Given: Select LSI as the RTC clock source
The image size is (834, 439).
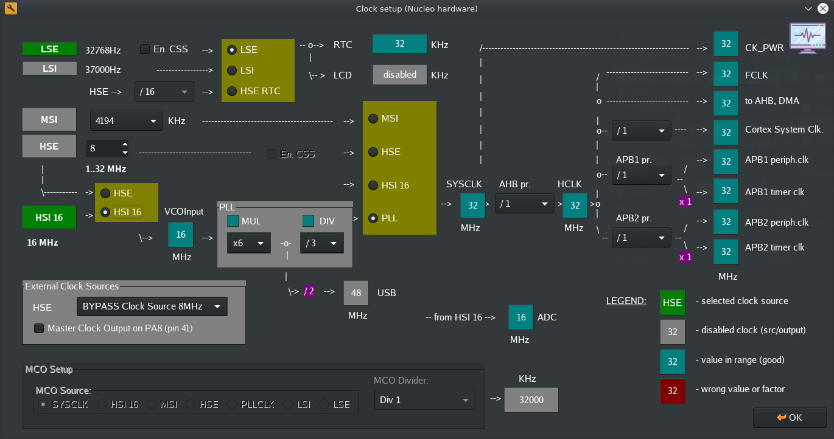Looking at the screenshot, I should pyautogui.click(x=231, y=71).
